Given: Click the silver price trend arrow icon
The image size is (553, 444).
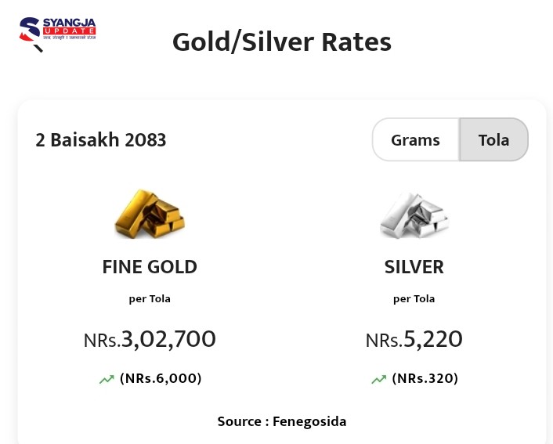Looking at the screenshot, I should [x=378, y=380].
